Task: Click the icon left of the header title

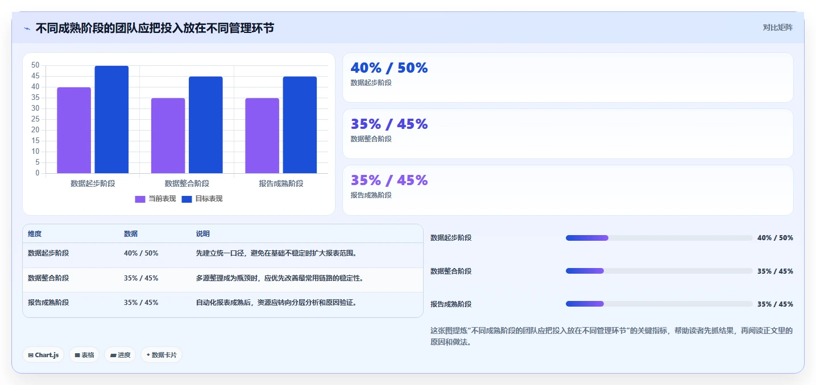Action: pyautogui.click(x=27, y=28)
